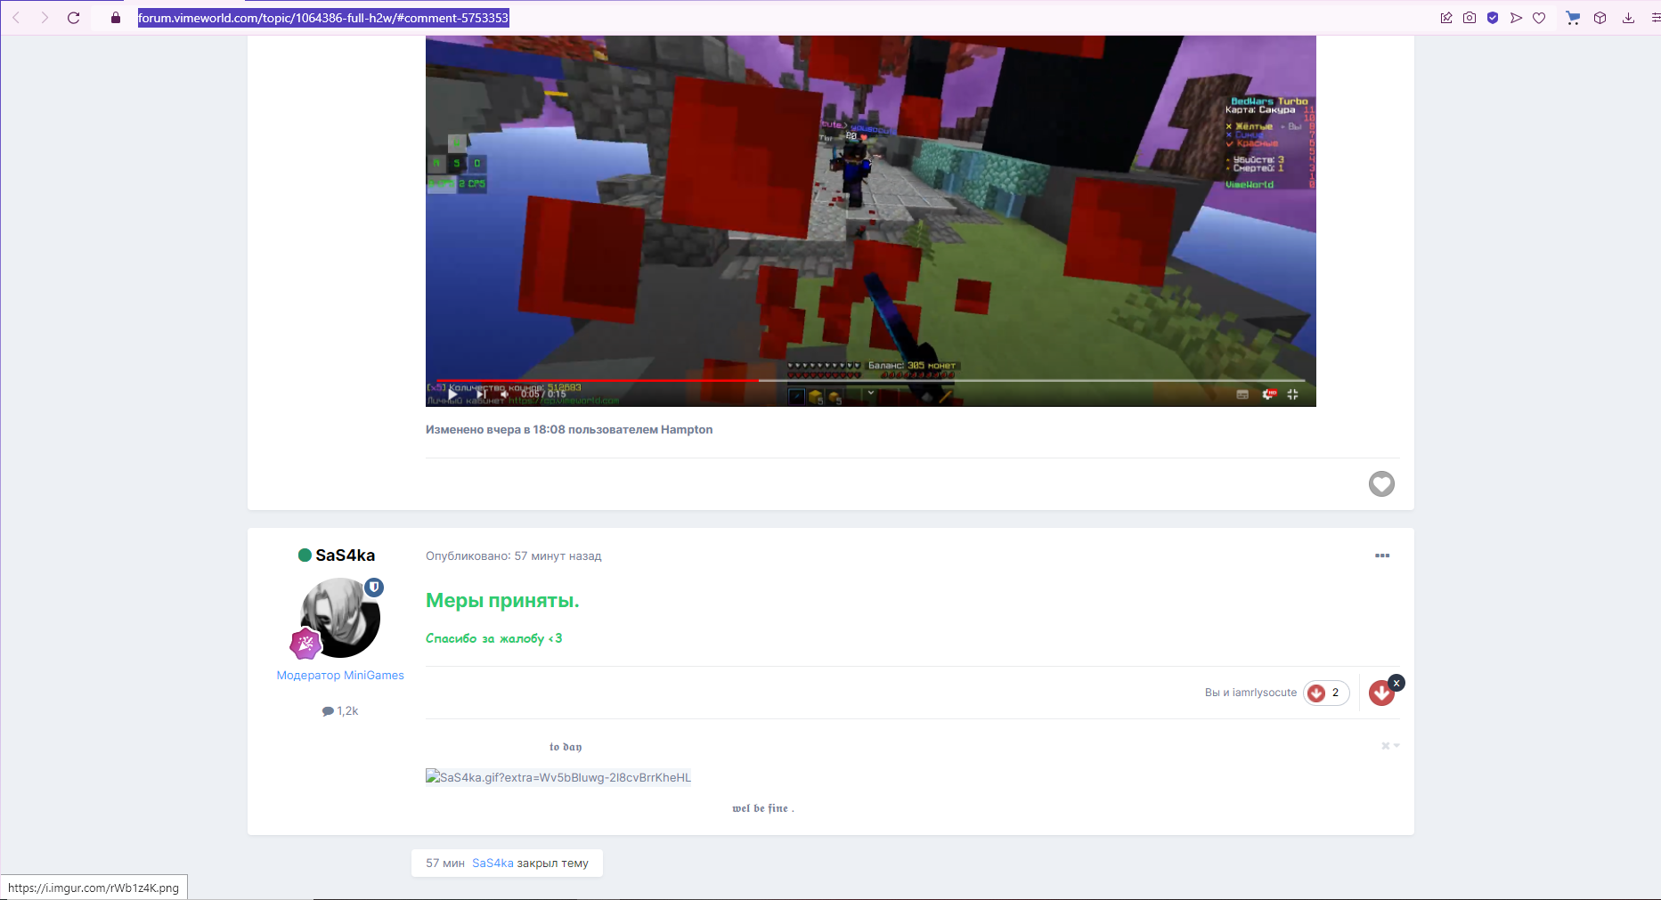Open the signature hide dropdown

1390,746
